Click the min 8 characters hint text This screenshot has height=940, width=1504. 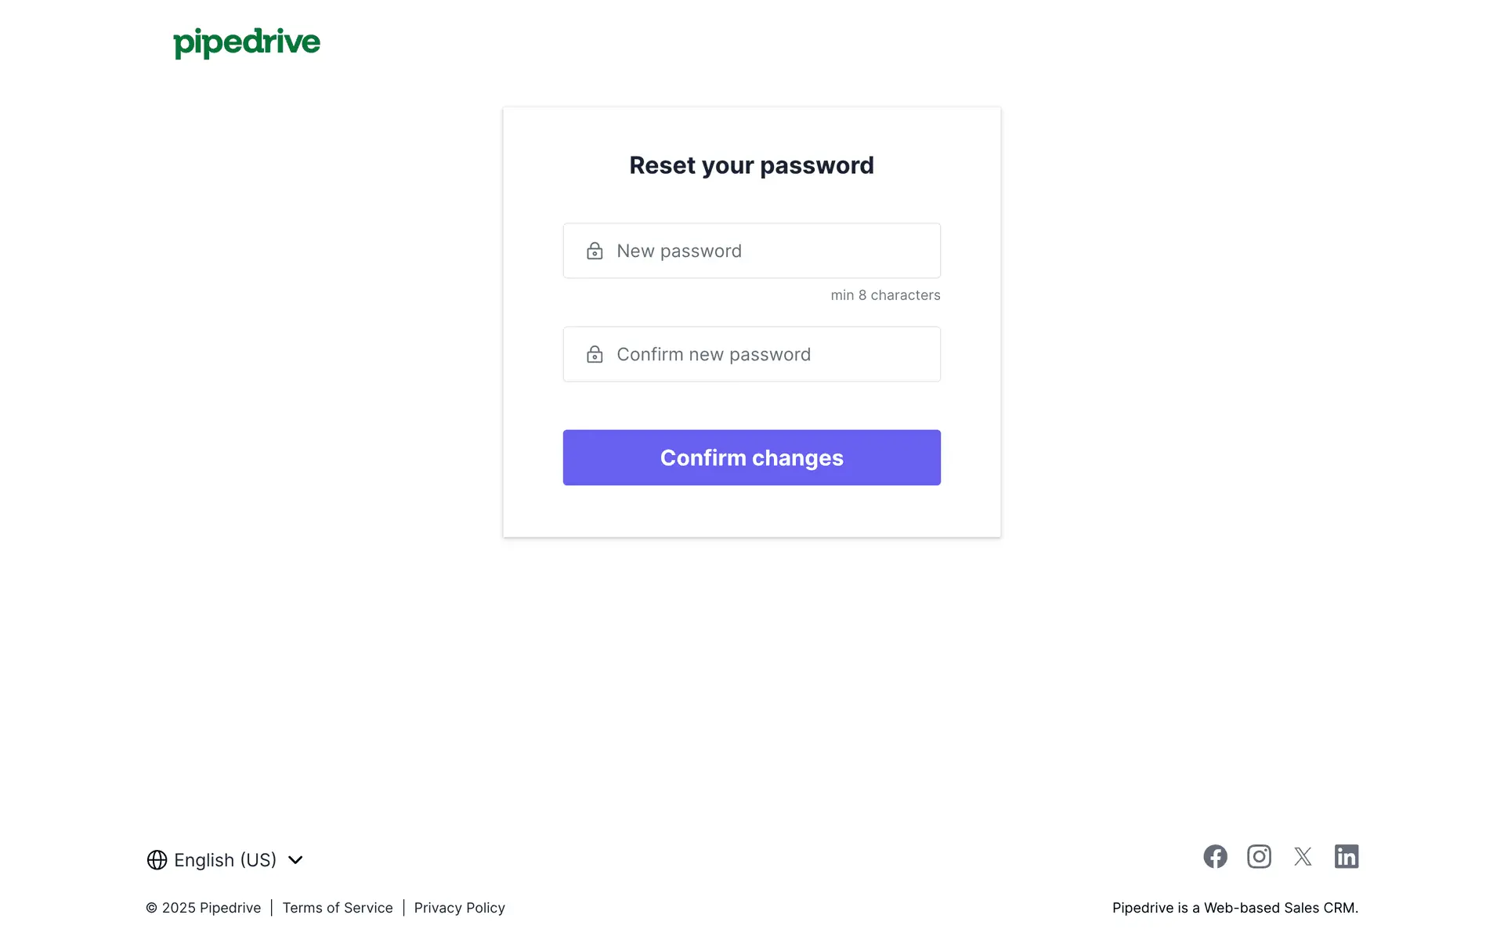[885, 295]
